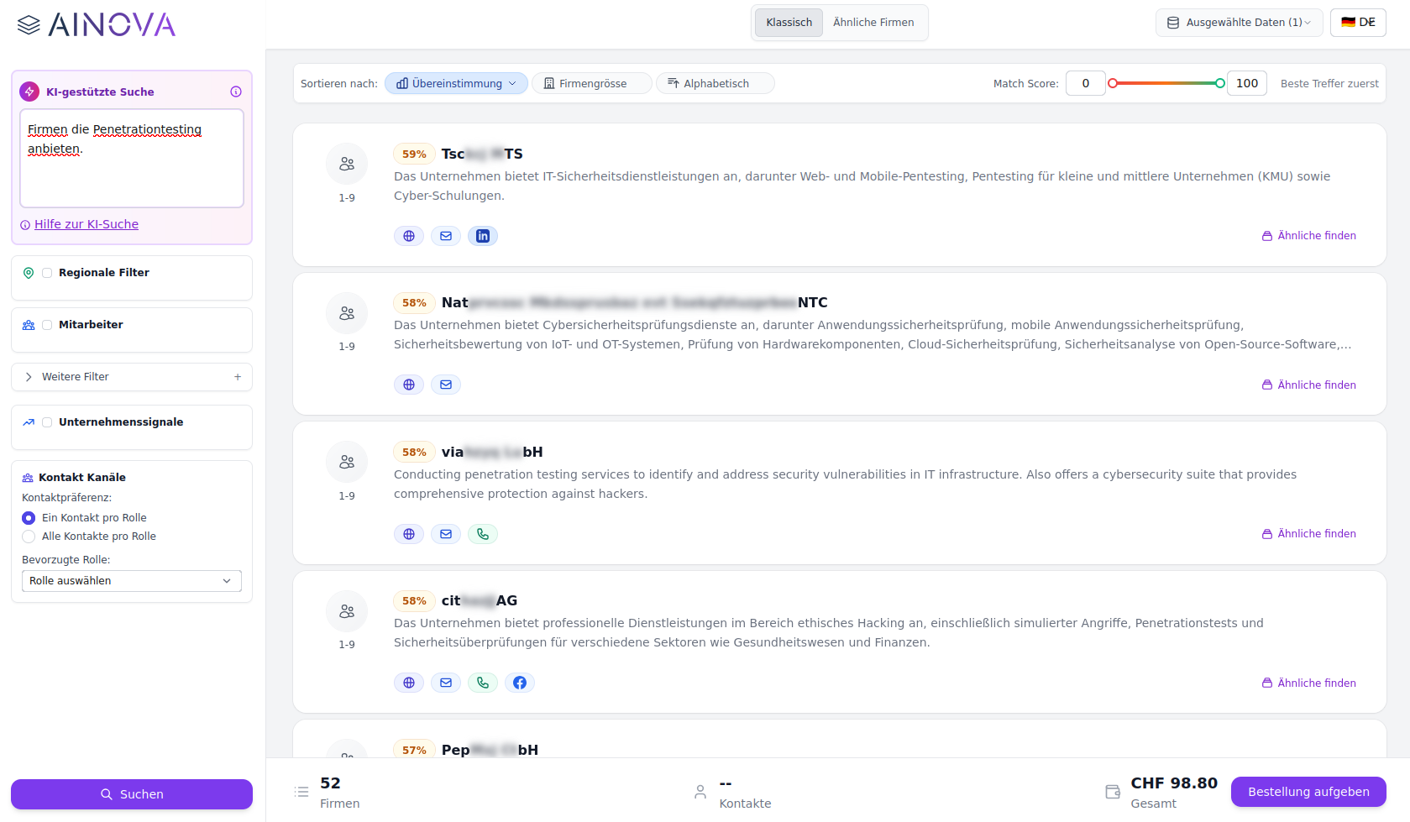Image resolution: width=1410 pixels, height=822 pixels.
Task: Toggle the Mitarbeiter filter checkbox
Action: [x=47, y=325]
